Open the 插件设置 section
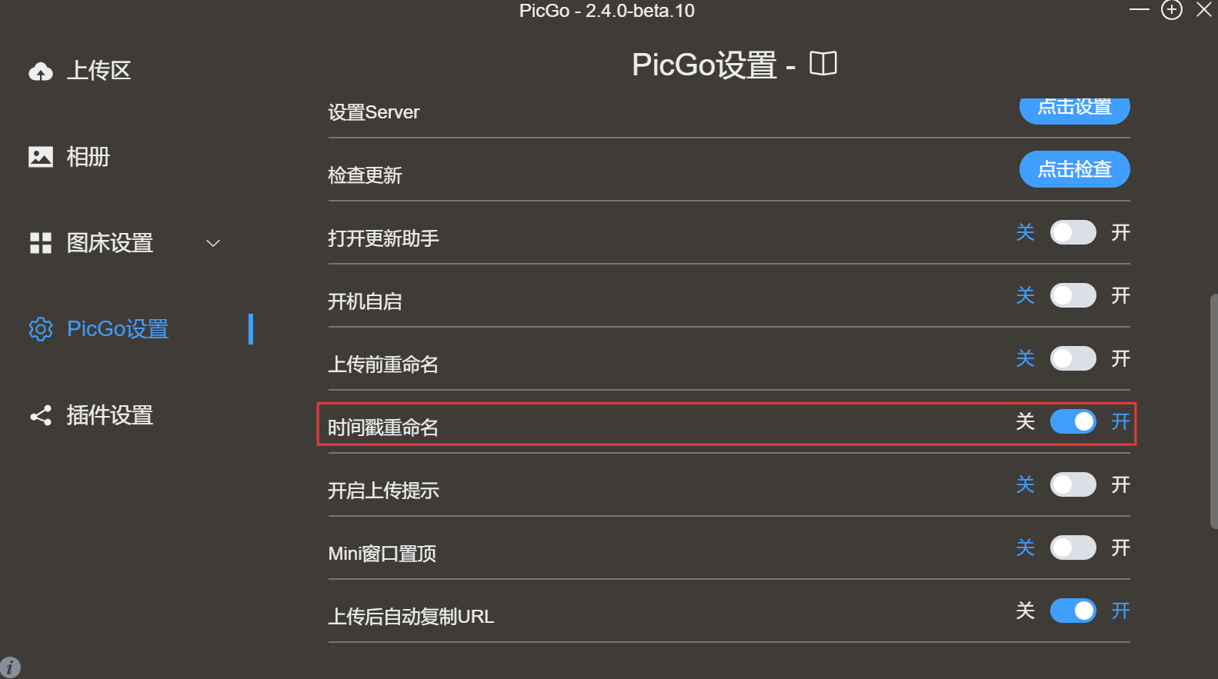This screenshot has width=1218, height=679. pos(109,415)
